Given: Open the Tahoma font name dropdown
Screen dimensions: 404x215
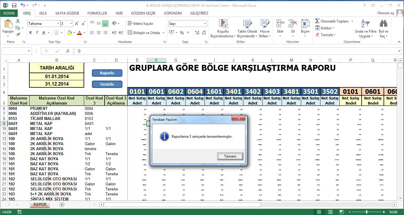Looking at the screenshot, I should 58,24.
